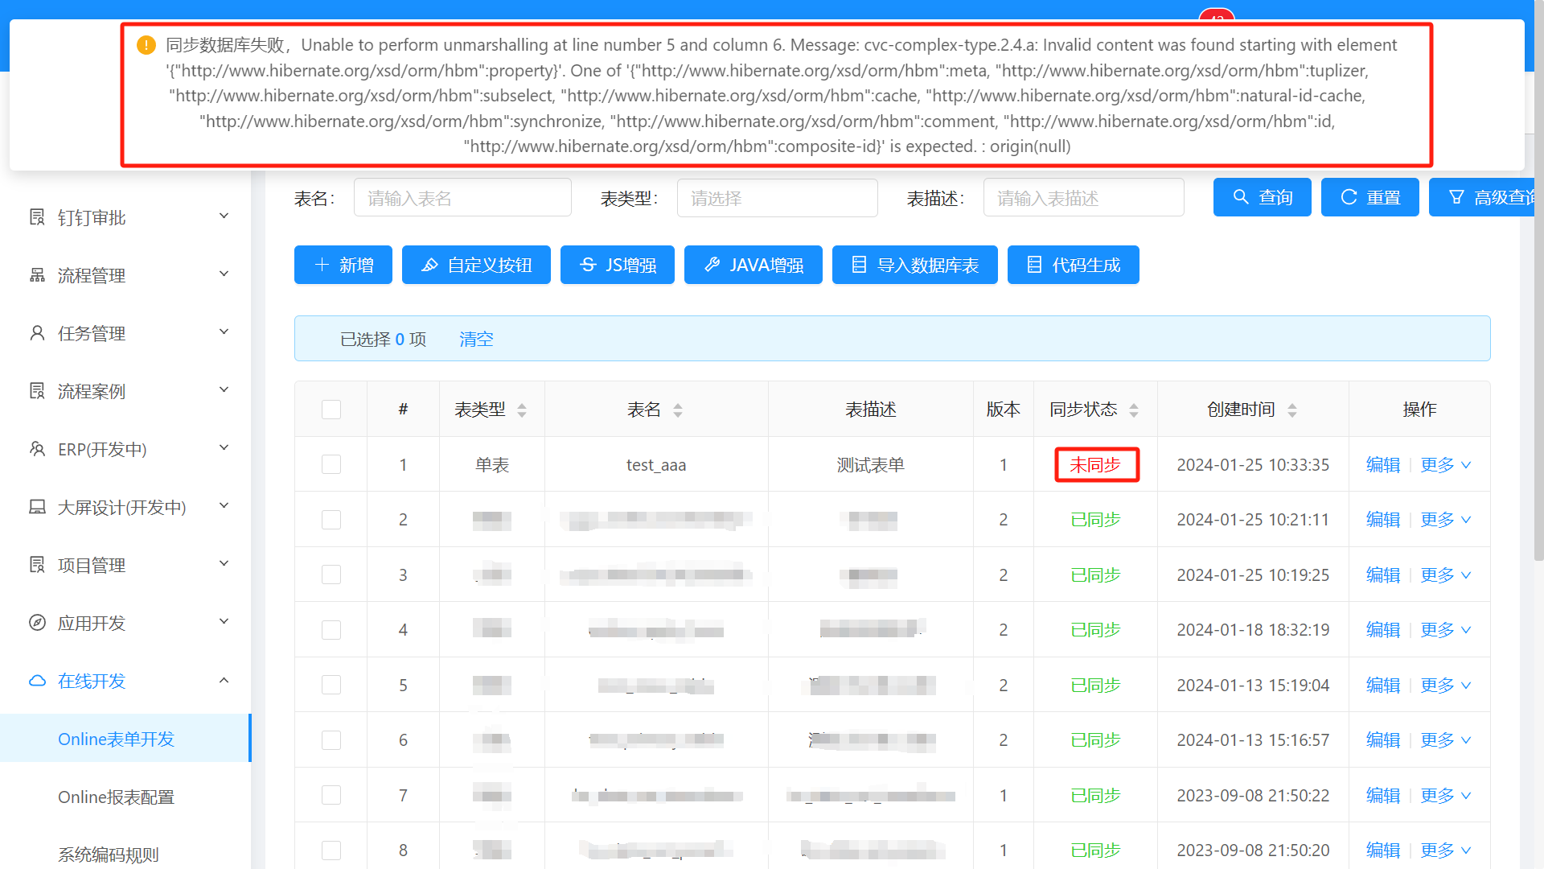Click the task management user icon
The height and width of the screenshot is (869, 1544).
click(37, 333)
